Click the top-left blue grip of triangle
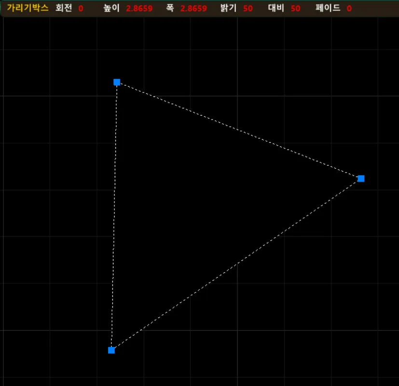 click(x=117, y=82)
